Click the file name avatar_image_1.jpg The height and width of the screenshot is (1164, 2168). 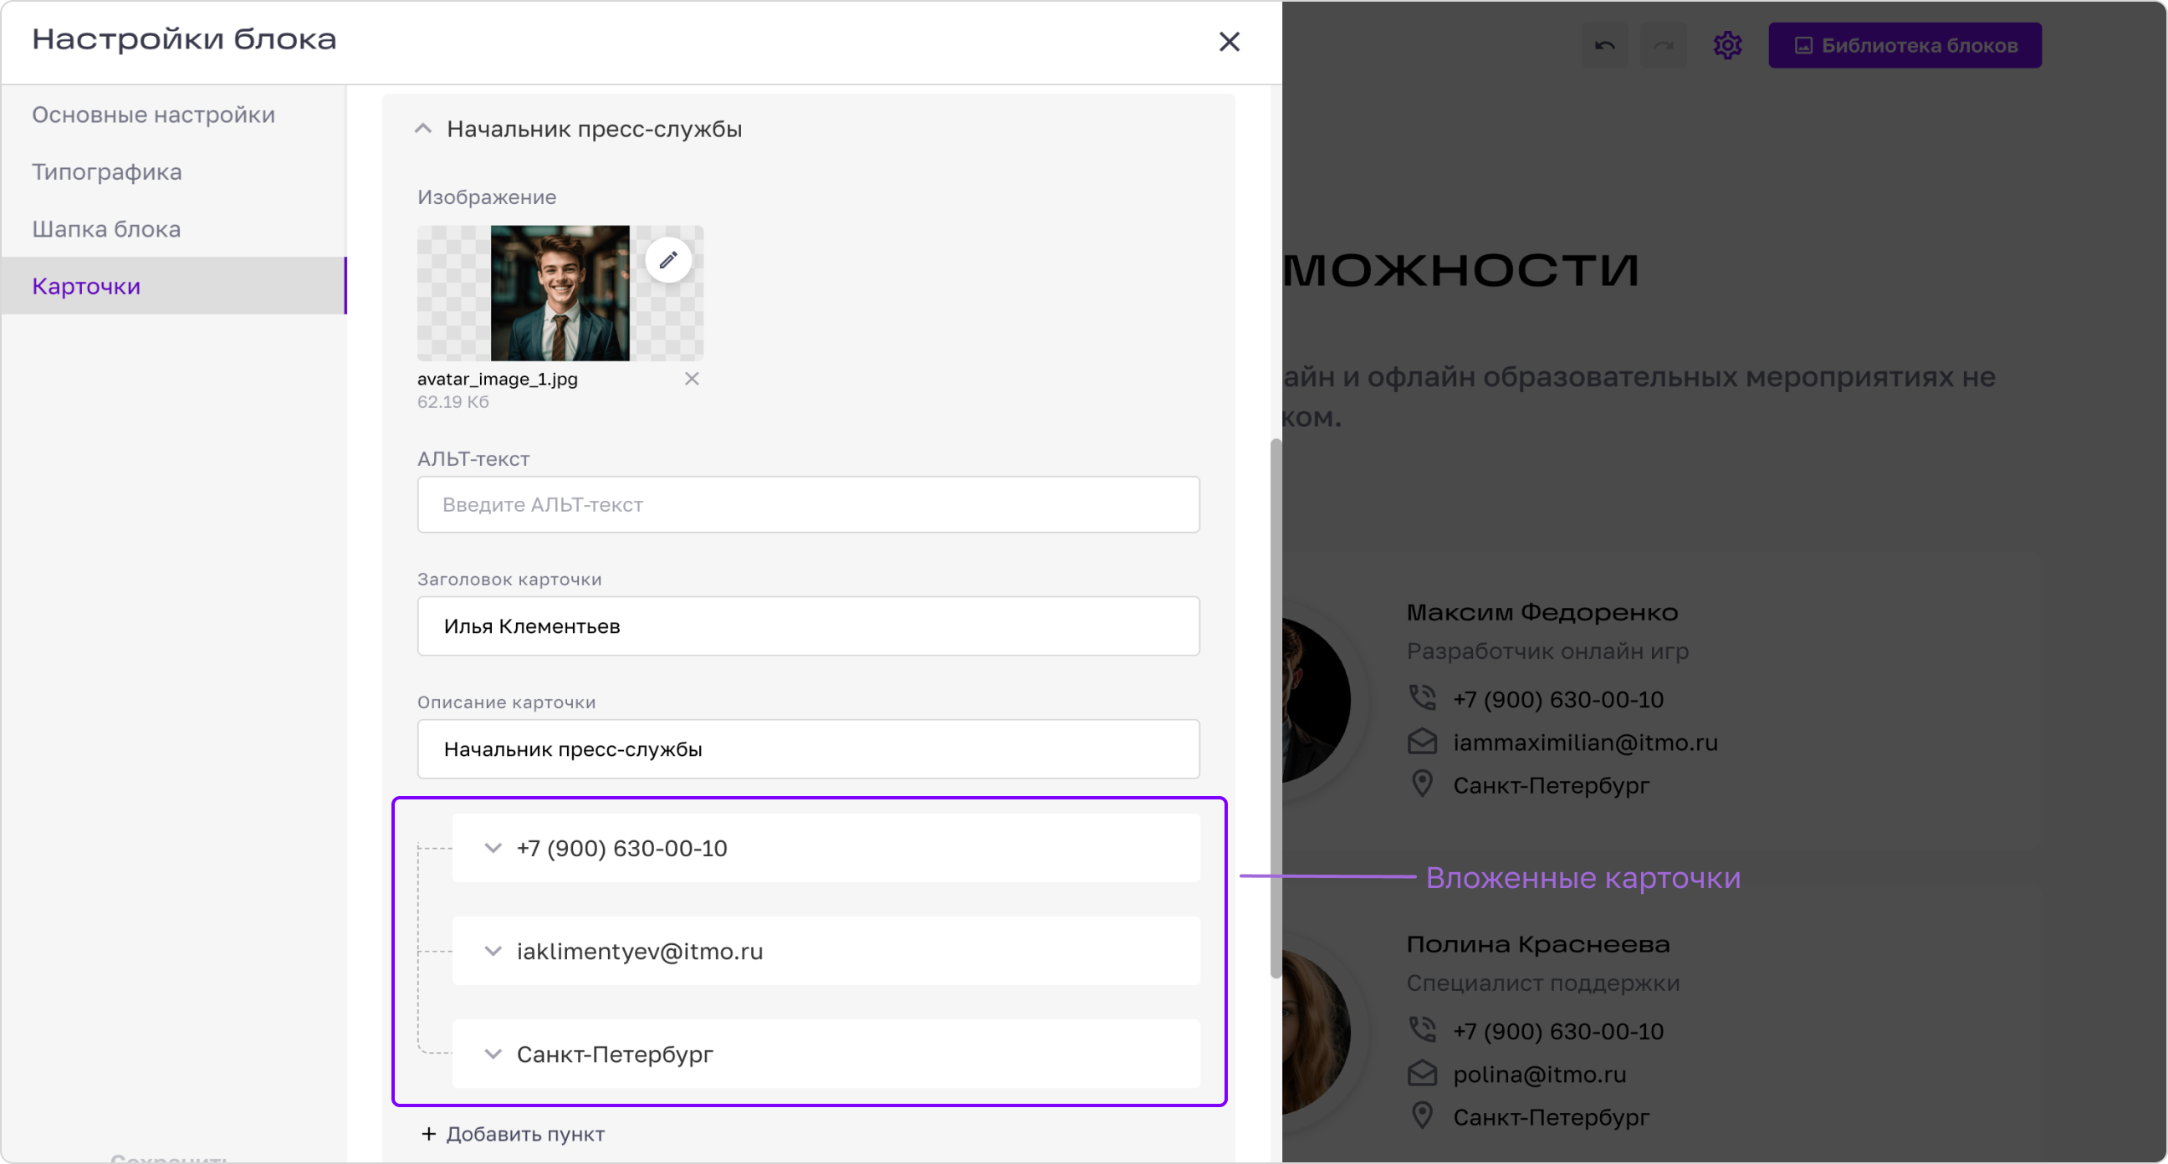click(x=498, y=380)
